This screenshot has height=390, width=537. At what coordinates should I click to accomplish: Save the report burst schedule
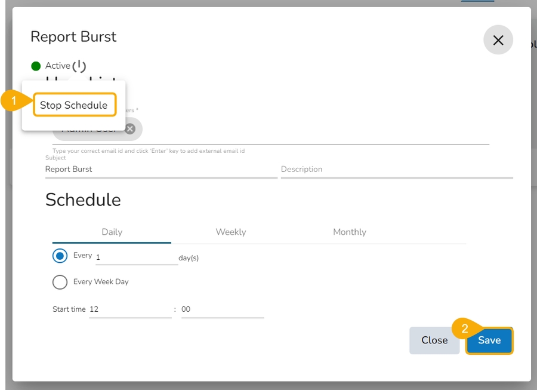coord(489,340)
